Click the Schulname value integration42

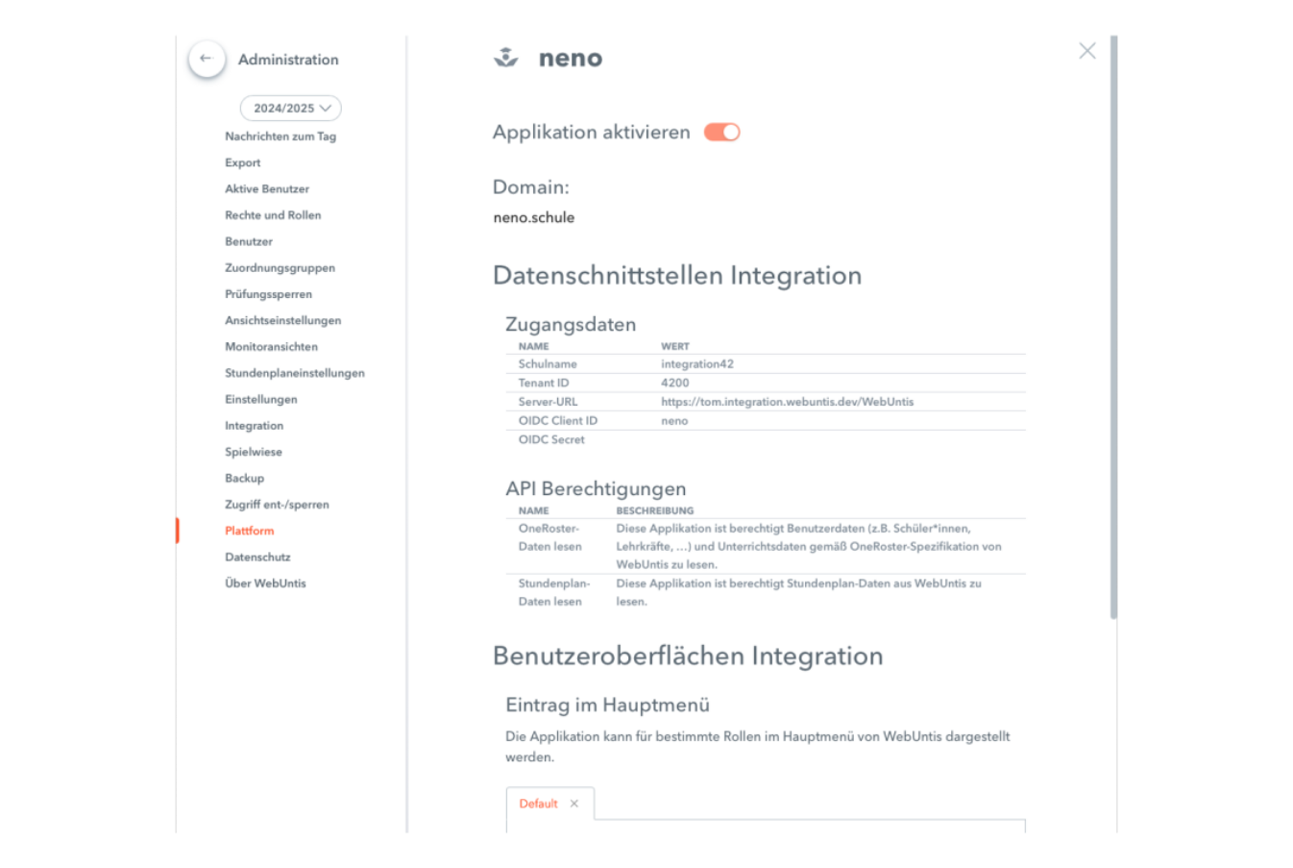click(x=697, y=364)
